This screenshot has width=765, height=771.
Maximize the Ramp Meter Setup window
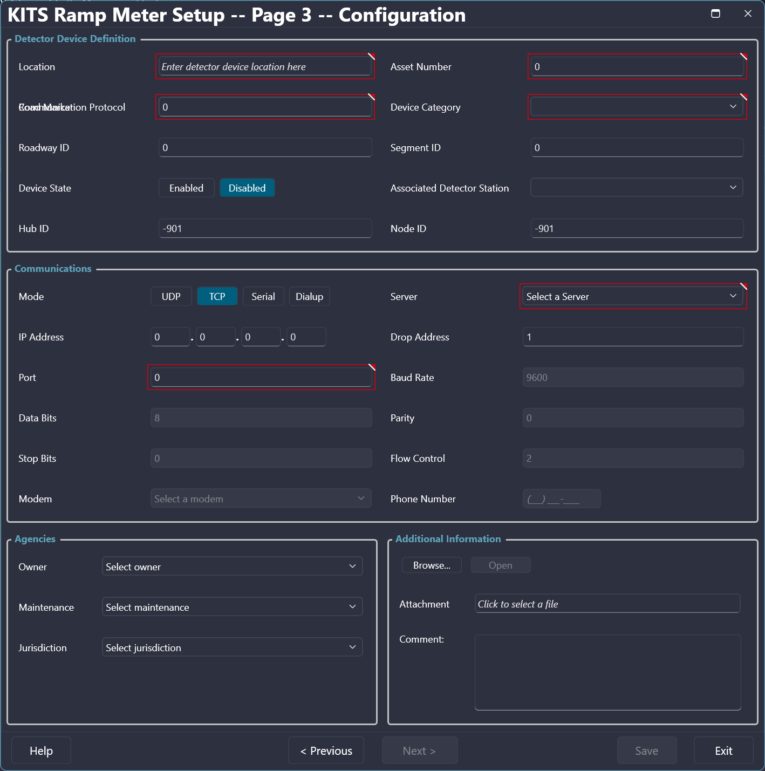(x=715, y=13)
